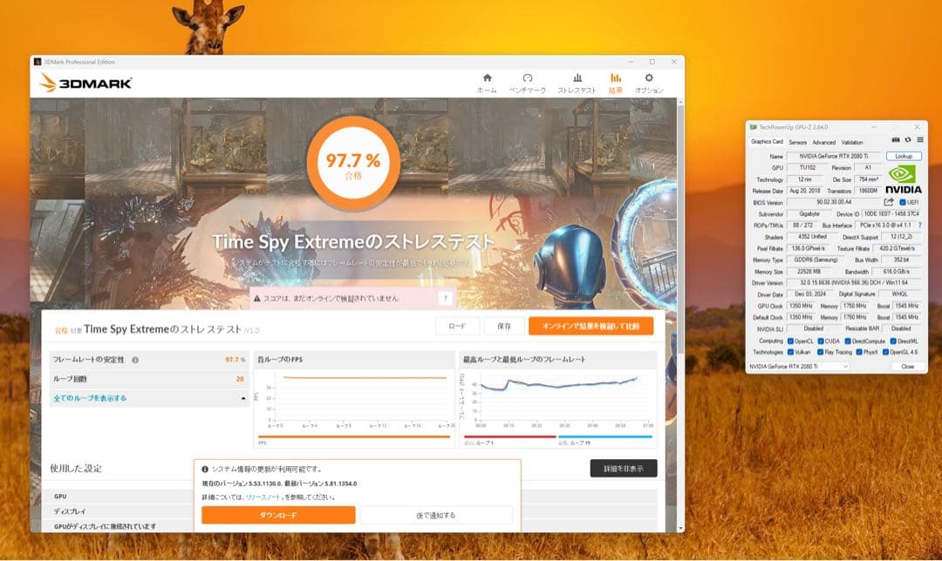Take a screenshot with GPU-Z camera icon

[x=895, y=139]
